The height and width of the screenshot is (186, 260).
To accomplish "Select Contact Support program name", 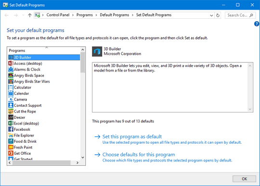I will [28, 105].
